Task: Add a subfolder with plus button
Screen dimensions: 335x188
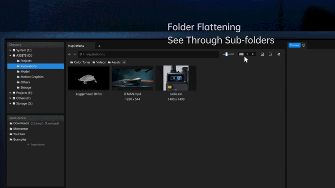Action: coord(124,62)
